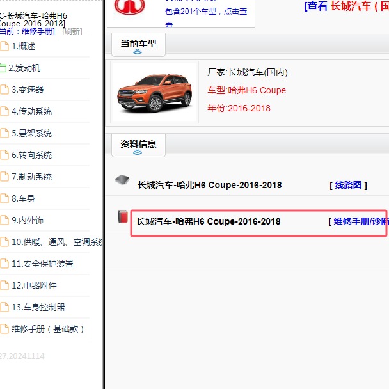Click the orange Haval H6 Coupe thumbnail
The width and height of the screenshot is (389, 389).
pyautogui.click(x=155, y=92)
